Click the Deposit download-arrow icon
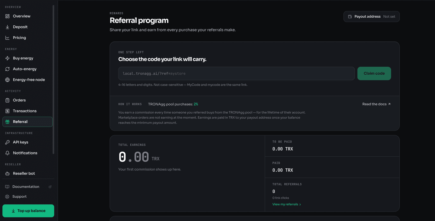 (7, 27)
